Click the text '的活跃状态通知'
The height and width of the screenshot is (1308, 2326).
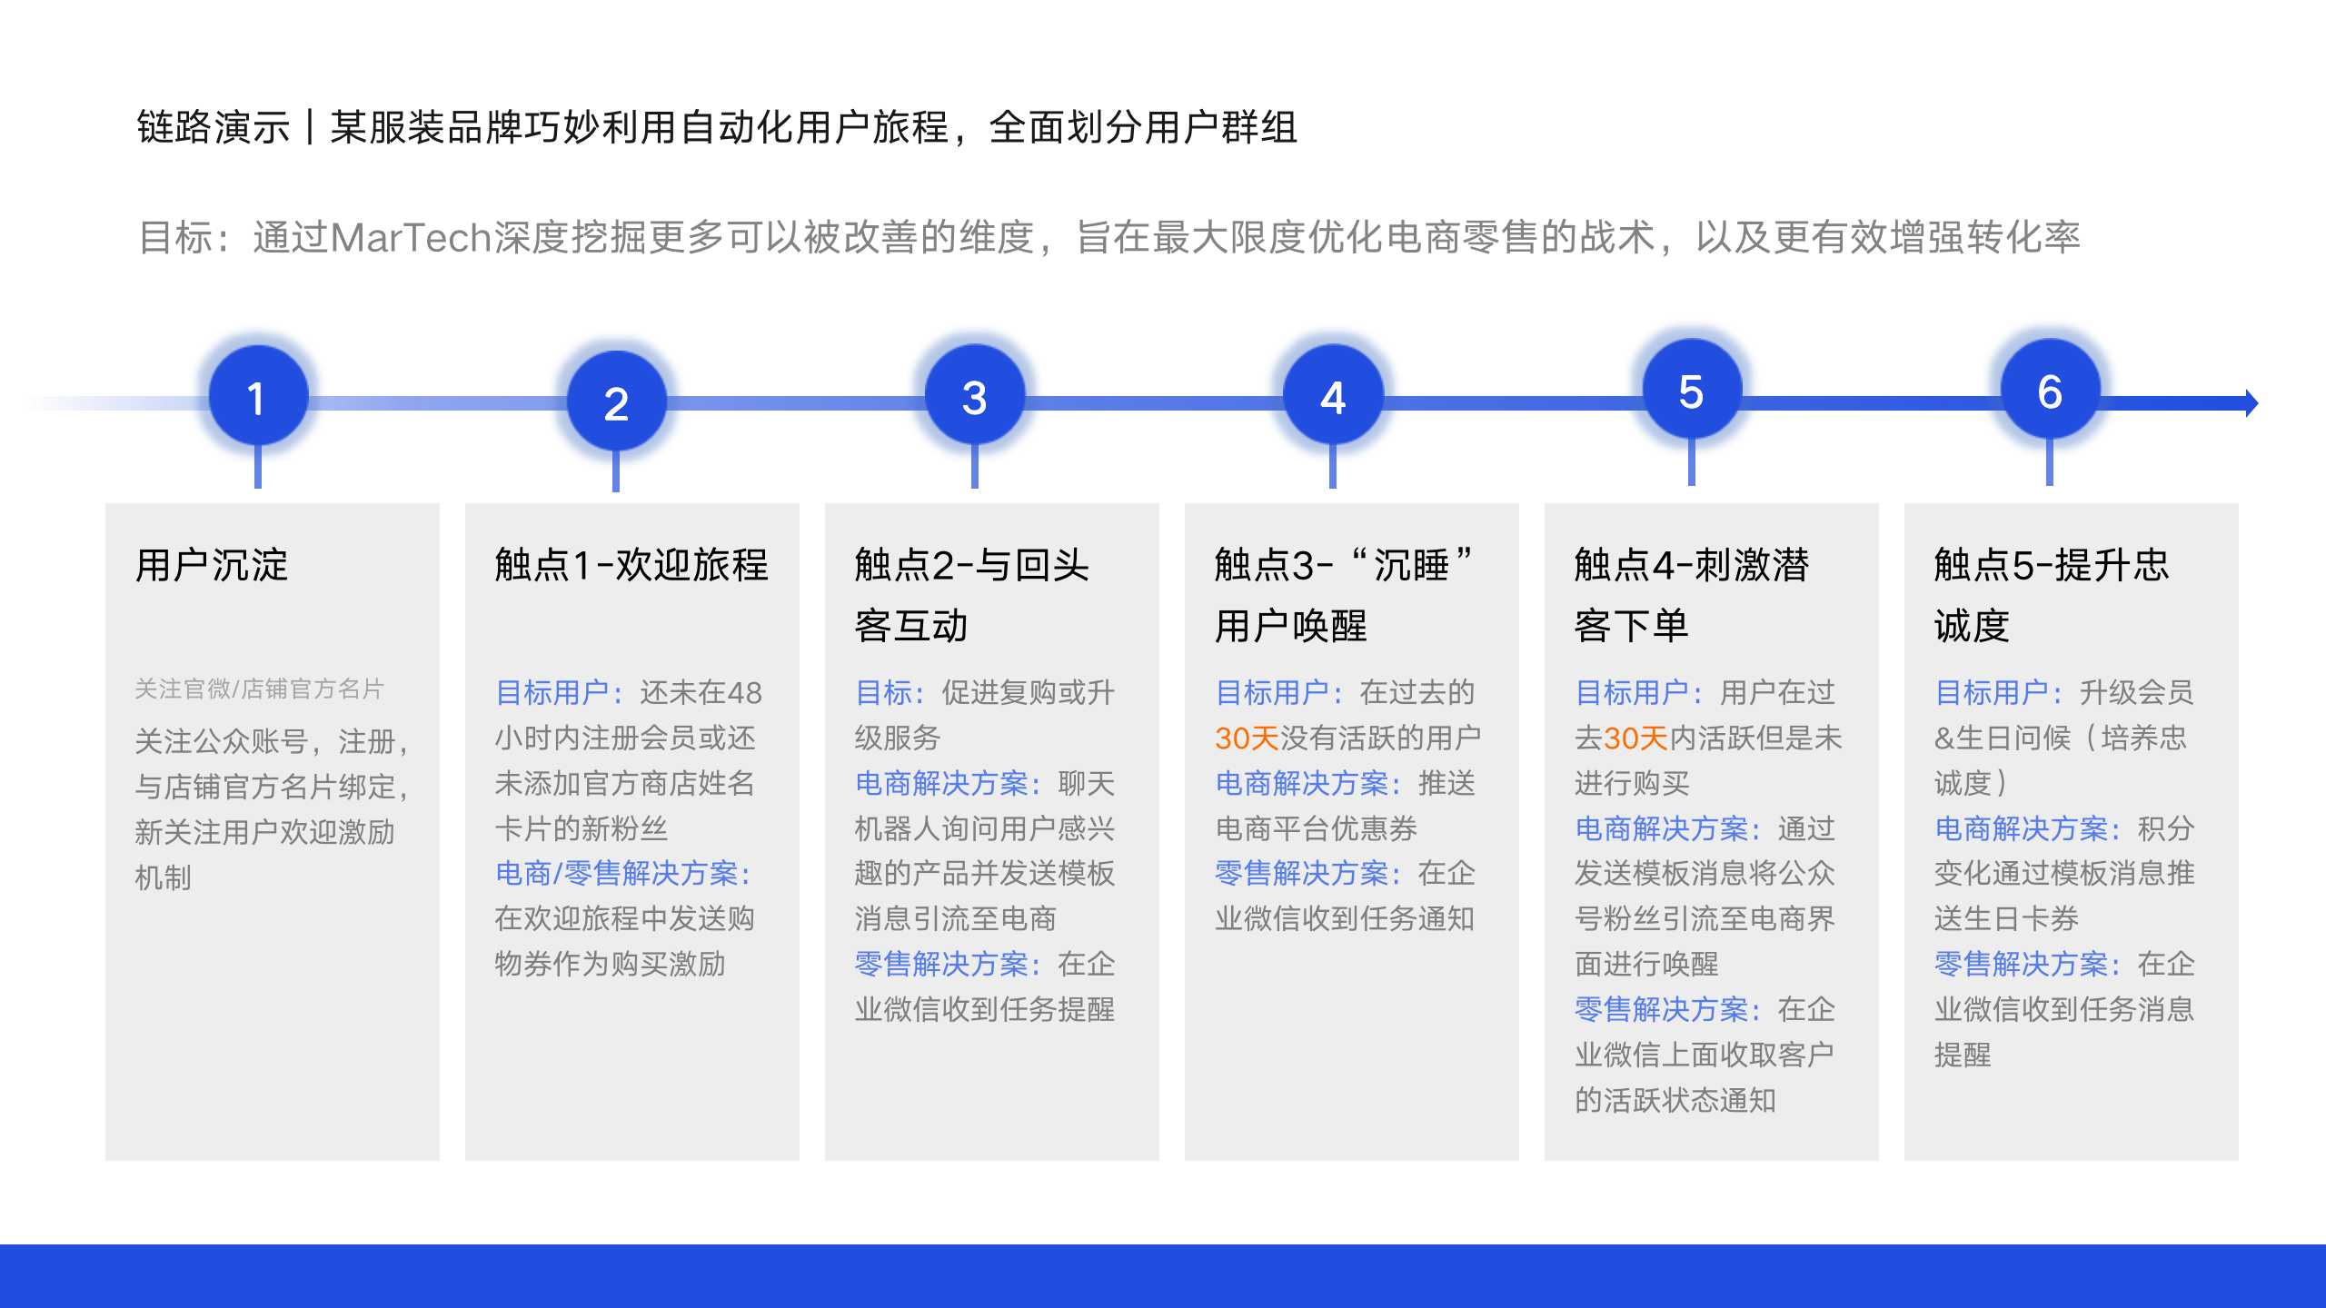click(1675, 1100)
